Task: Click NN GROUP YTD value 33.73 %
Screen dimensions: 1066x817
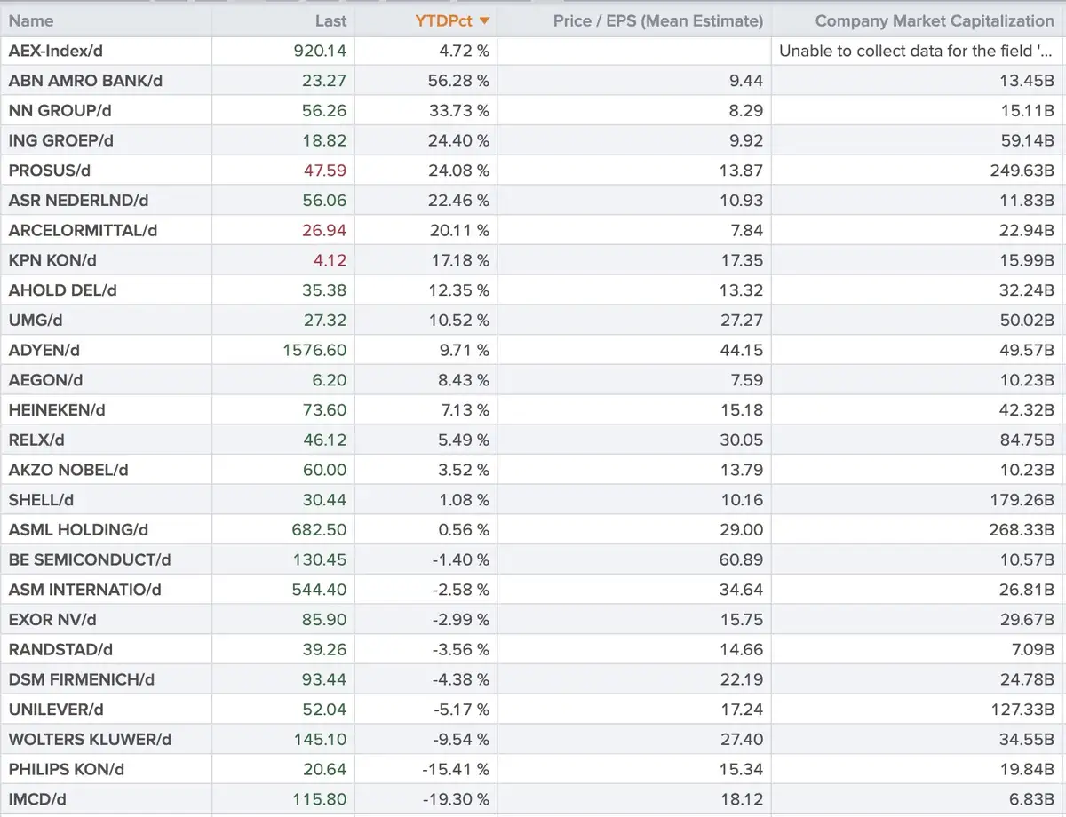Action: pyautogui.click(x=458, y=111)
